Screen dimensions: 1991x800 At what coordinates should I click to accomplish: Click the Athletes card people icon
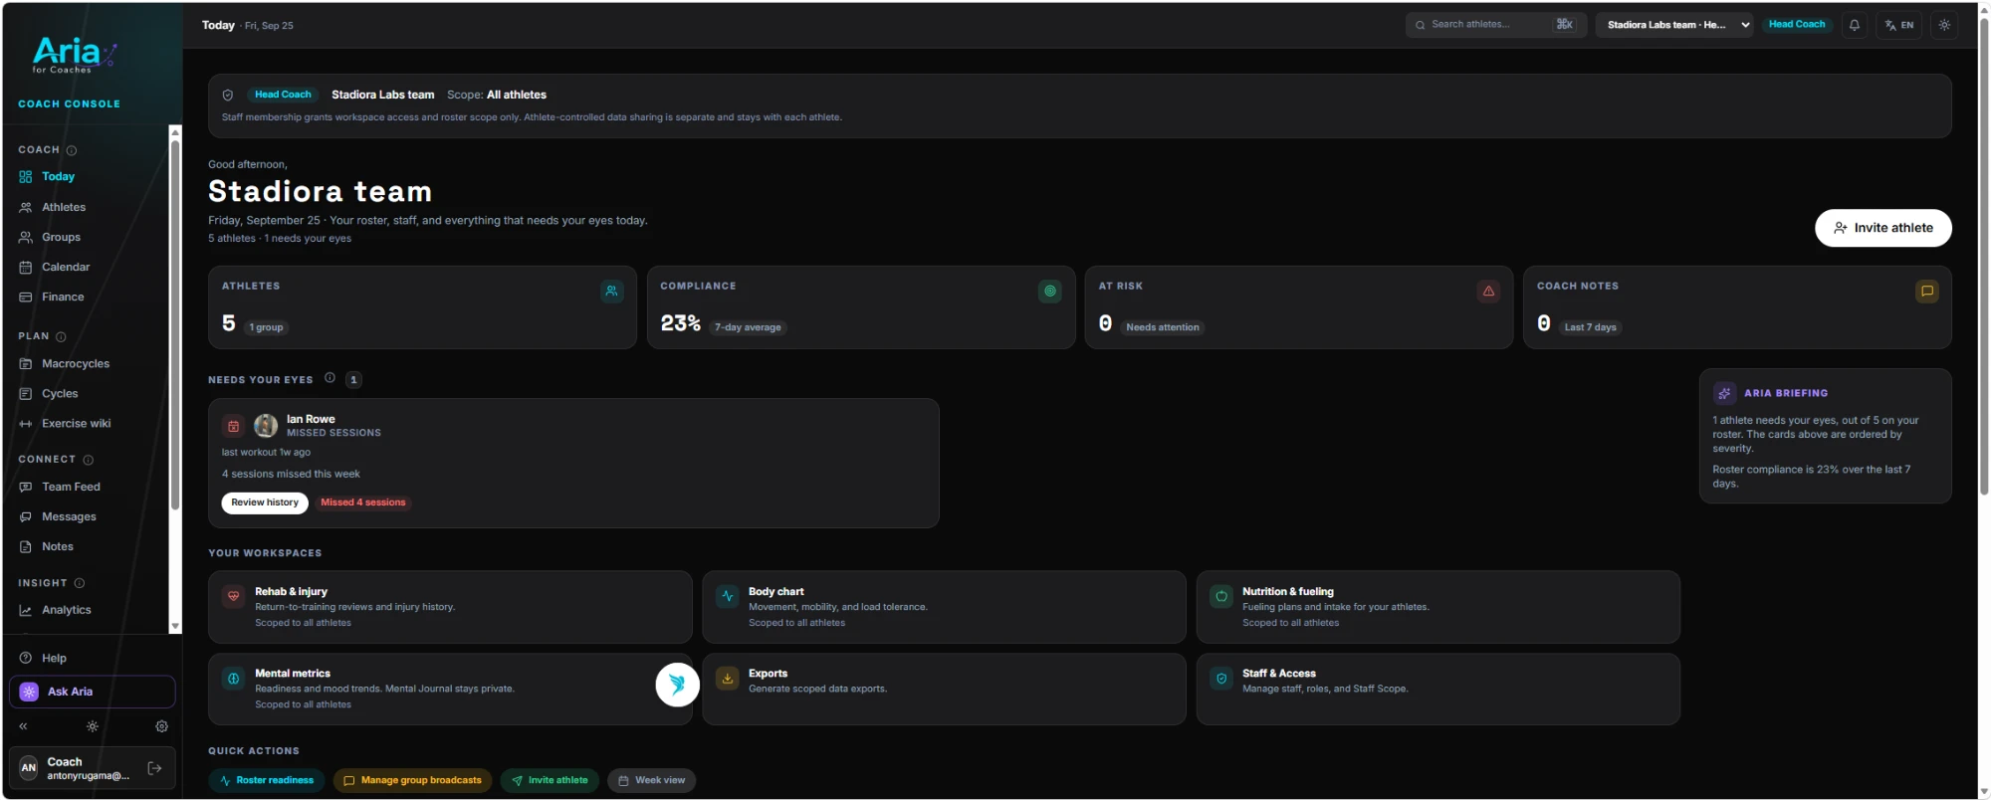[611, 292]
